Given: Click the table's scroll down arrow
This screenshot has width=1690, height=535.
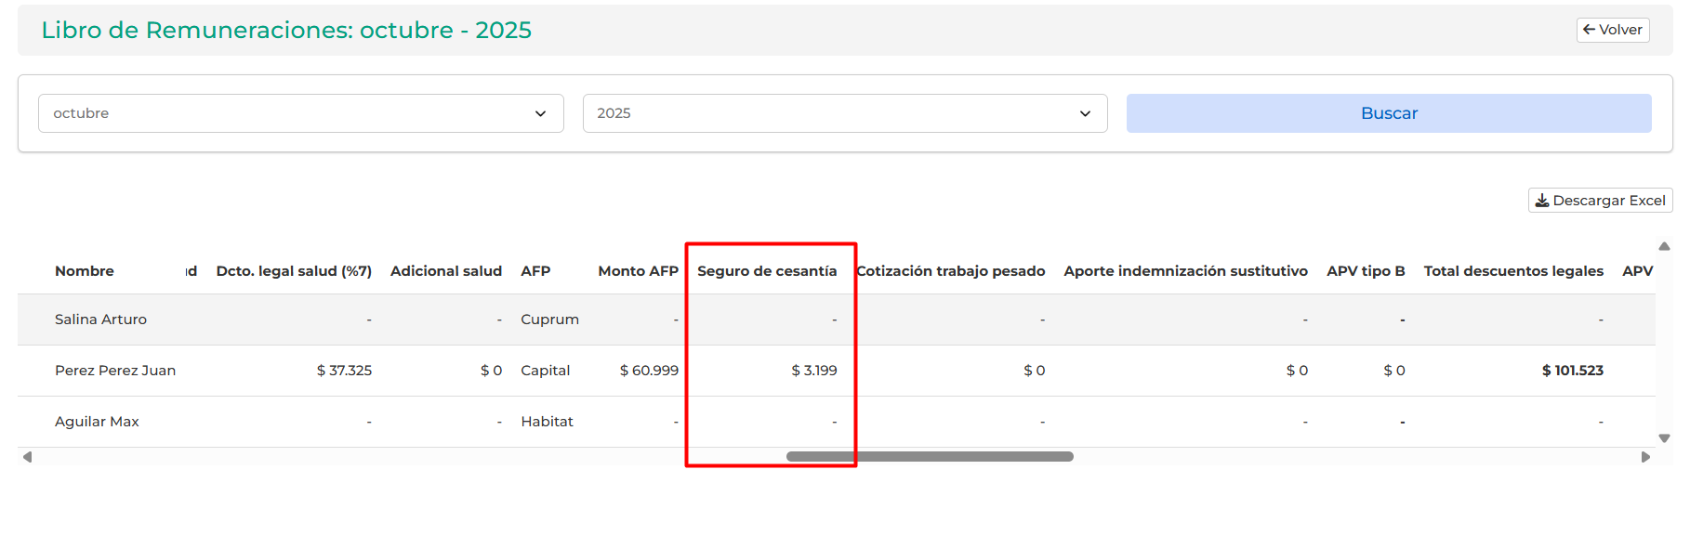Looking at the screenshot, I should 1664,438.
